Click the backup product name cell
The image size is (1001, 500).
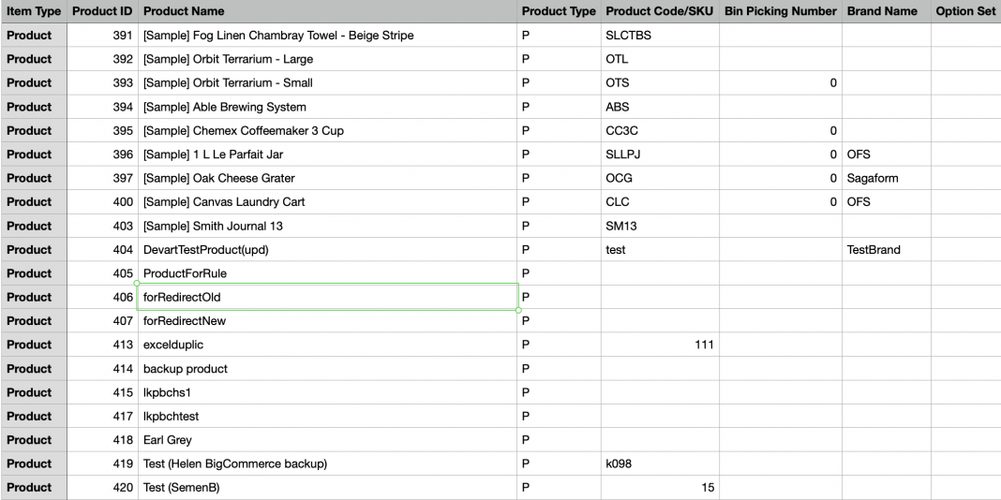[x=327, y=369]
